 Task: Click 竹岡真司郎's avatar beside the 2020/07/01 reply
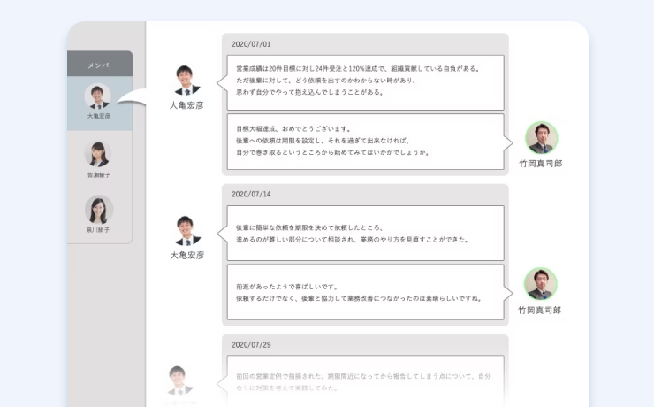point(541,138)
